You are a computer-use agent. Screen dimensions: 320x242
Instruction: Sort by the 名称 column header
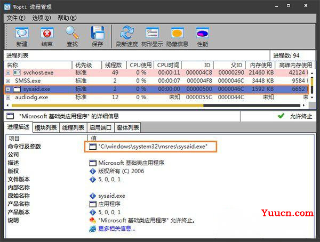point(38,65)
